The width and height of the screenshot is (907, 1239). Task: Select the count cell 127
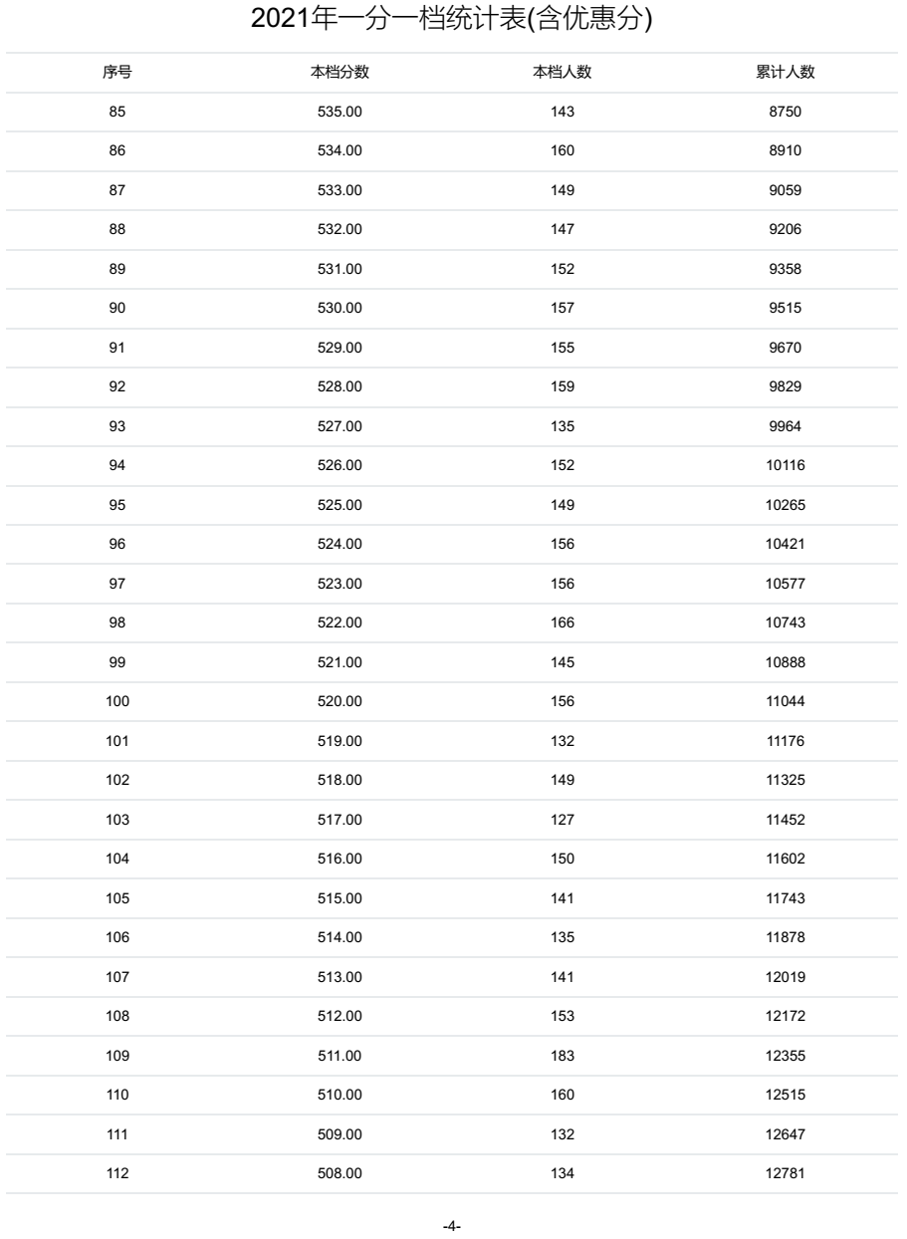(x=563, y=820)
